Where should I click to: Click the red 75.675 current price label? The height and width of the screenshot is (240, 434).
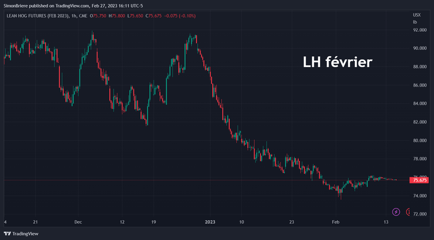coord(419,180)
